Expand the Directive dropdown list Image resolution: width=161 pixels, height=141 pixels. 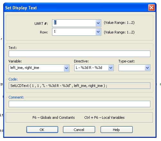click(111, 68)
